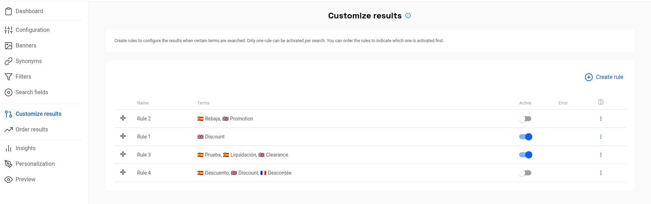The height and width of the screenshot is (204, 651).
Task: Open the Order results menu item
Action: pyautogui.click(x=32, y=130)
